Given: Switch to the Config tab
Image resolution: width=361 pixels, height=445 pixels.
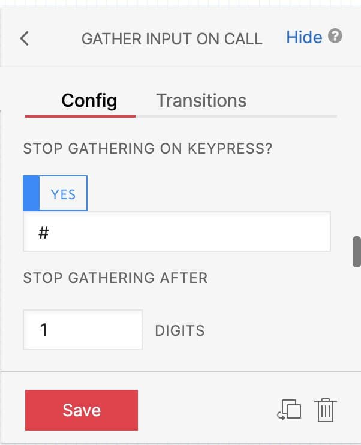Looking at the screenshot, I should pos(89,100).
